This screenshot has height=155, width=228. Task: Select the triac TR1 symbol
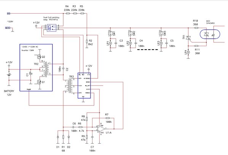tap(188, 38)
